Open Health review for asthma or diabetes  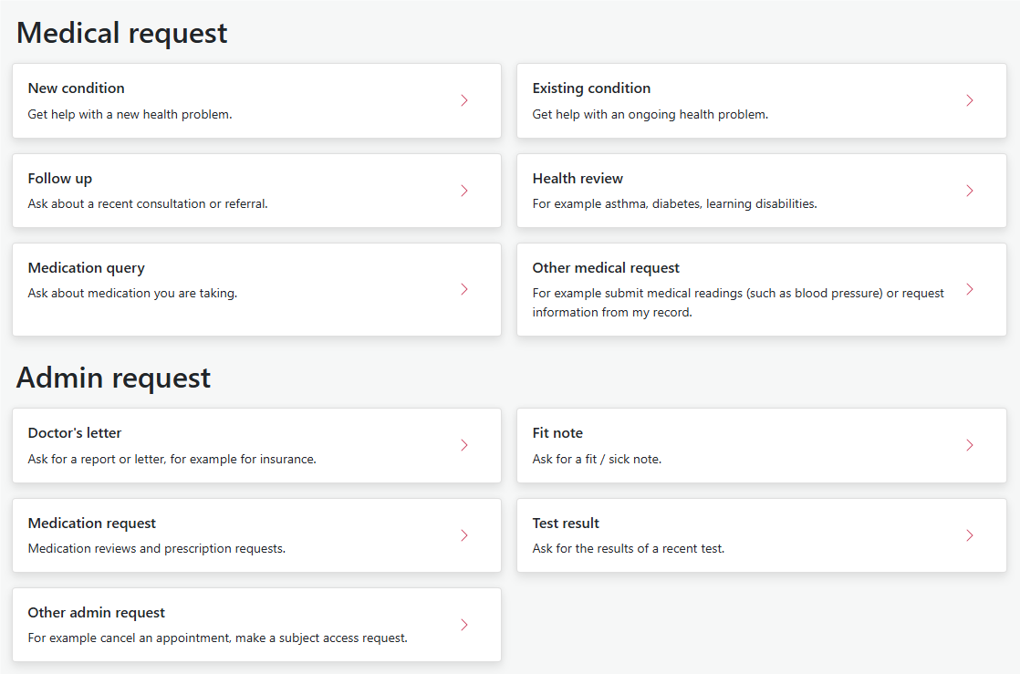(x=674, y=204)
